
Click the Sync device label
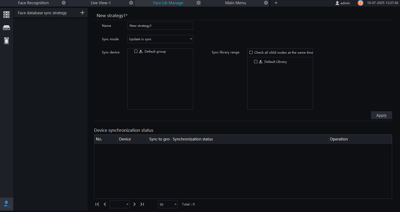click(111, 52)
